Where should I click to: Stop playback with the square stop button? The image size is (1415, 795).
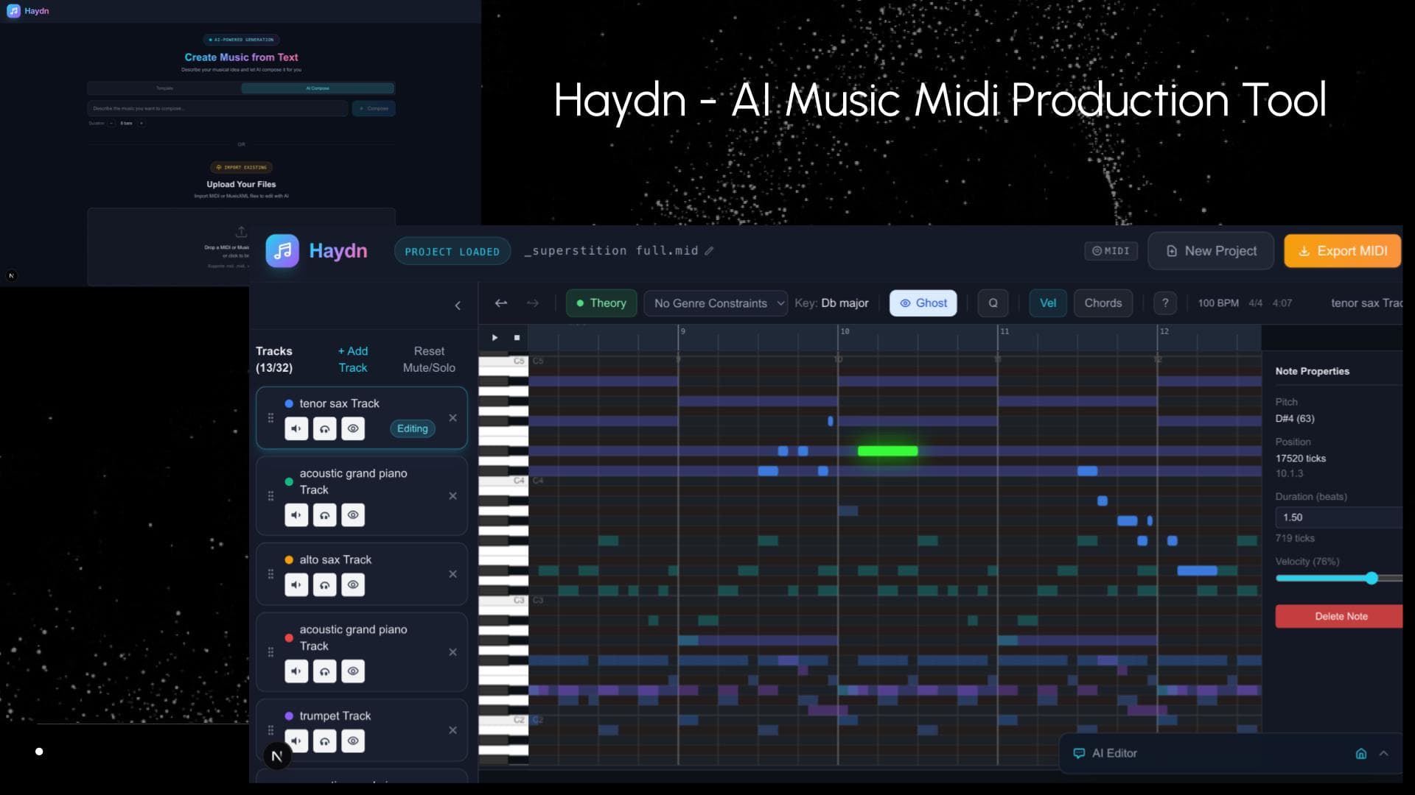tap(517, 338)
